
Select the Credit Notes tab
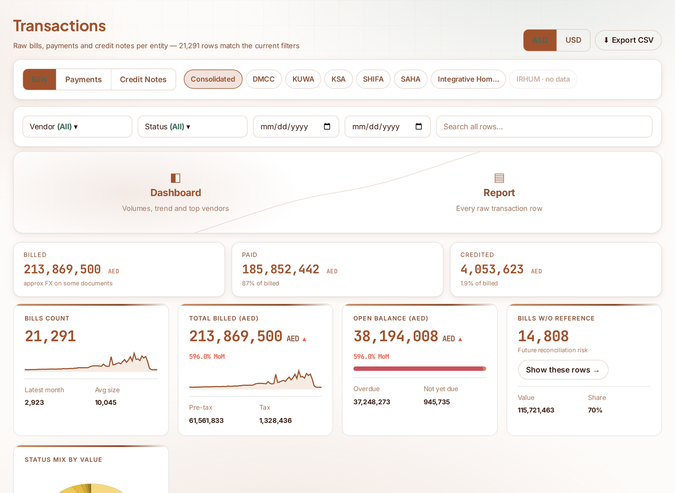pos(143,80)
